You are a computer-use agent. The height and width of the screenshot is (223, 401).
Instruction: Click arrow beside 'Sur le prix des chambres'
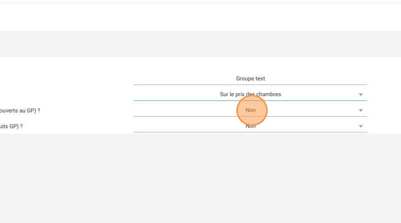(x=360, y=95)
